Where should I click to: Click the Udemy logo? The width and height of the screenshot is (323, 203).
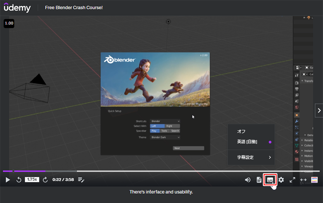(17, 8)
